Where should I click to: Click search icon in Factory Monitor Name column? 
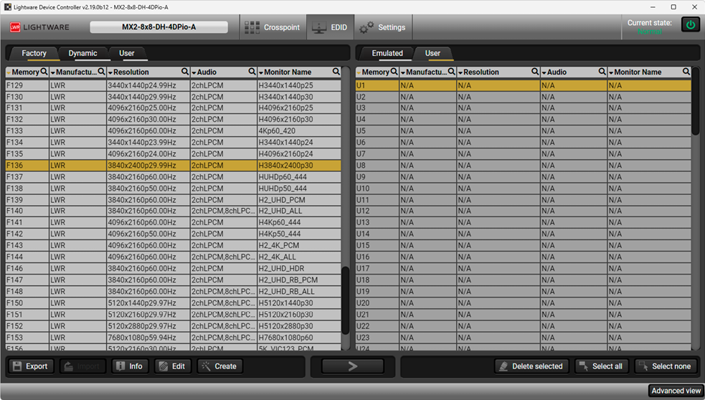(336, 72)
